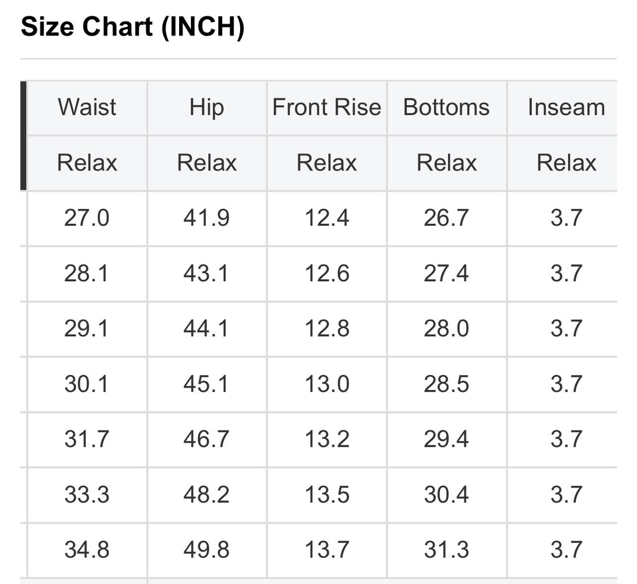This screenshot has height=584, width=637.
Task: Click the Waist column header
Action: click(x=87, y=108)
